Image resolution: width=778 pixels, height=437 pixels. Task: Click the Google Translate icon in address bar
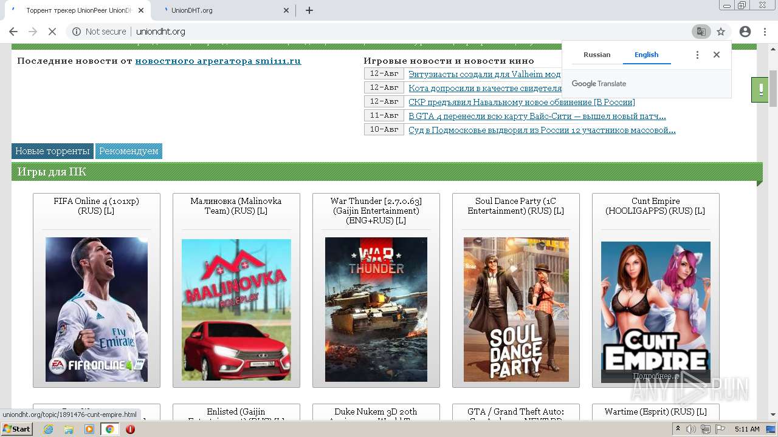tap(701, 32)
